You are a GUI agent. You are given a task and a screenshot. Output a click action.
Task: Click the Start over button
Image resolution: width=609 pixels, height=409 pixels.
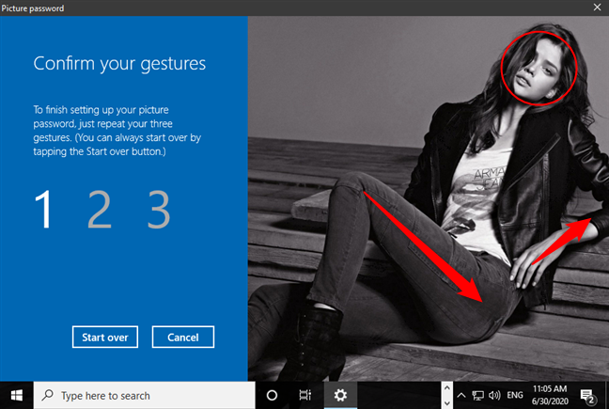[x=105, y=337]
